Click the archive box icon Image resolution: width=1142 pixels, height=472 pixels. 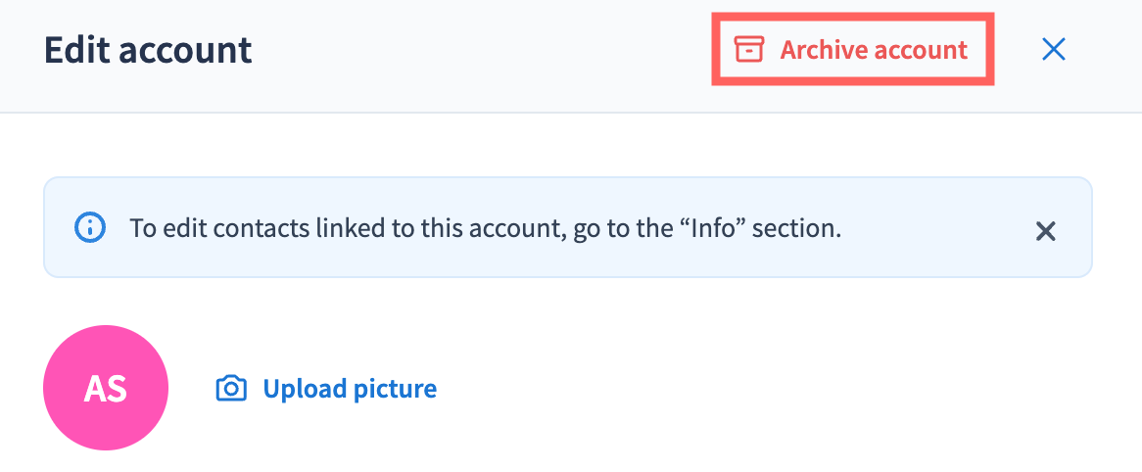click(x=749, y=49)
